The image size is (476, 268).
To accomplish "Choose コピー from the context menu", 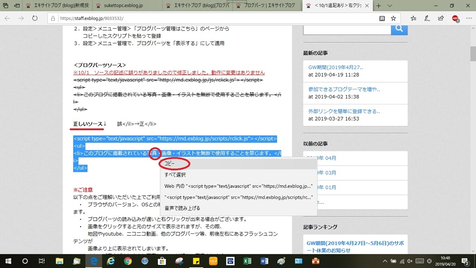I will (x=238, y=164).
